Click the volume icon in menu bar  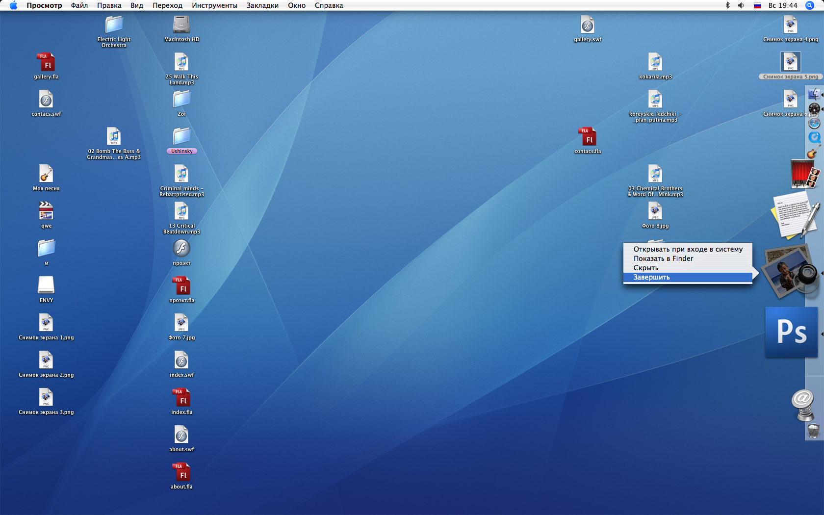[x=741, y=5]
